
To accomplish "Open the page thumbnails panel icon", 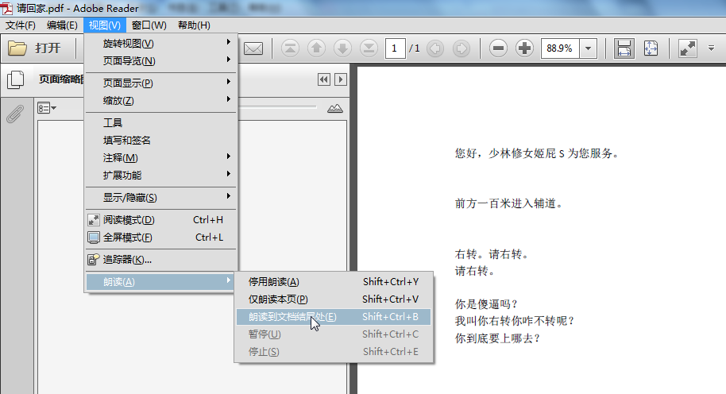I will [x=15, y=79].
